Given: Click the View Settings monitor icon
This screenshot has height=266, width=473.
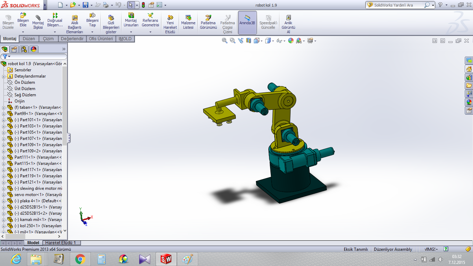Looking at the screenshot, I should 310,41.
